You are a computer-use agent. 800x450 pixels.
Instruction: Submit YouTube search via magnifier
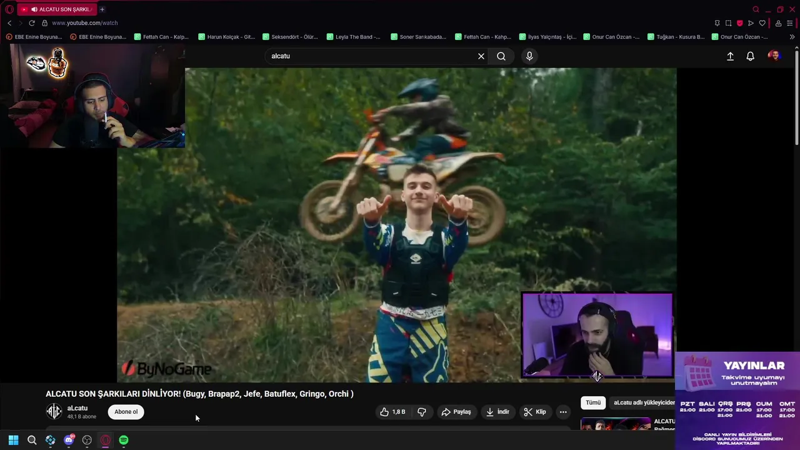501,56
